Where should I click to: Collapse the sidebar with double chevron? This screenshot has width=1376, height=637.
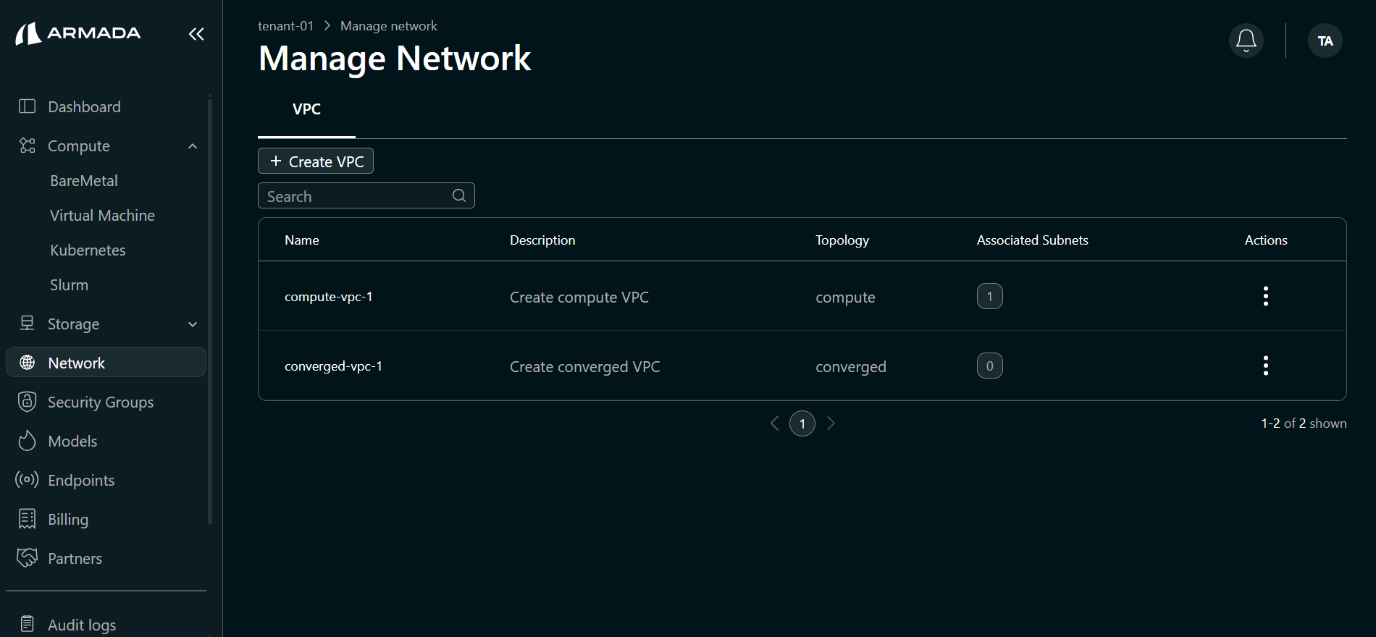click(x=196, y=34)
